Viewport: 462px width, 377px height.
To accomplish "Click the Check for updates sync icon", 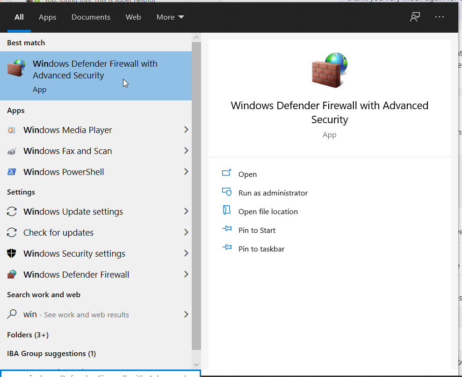I will pos(12,233).
